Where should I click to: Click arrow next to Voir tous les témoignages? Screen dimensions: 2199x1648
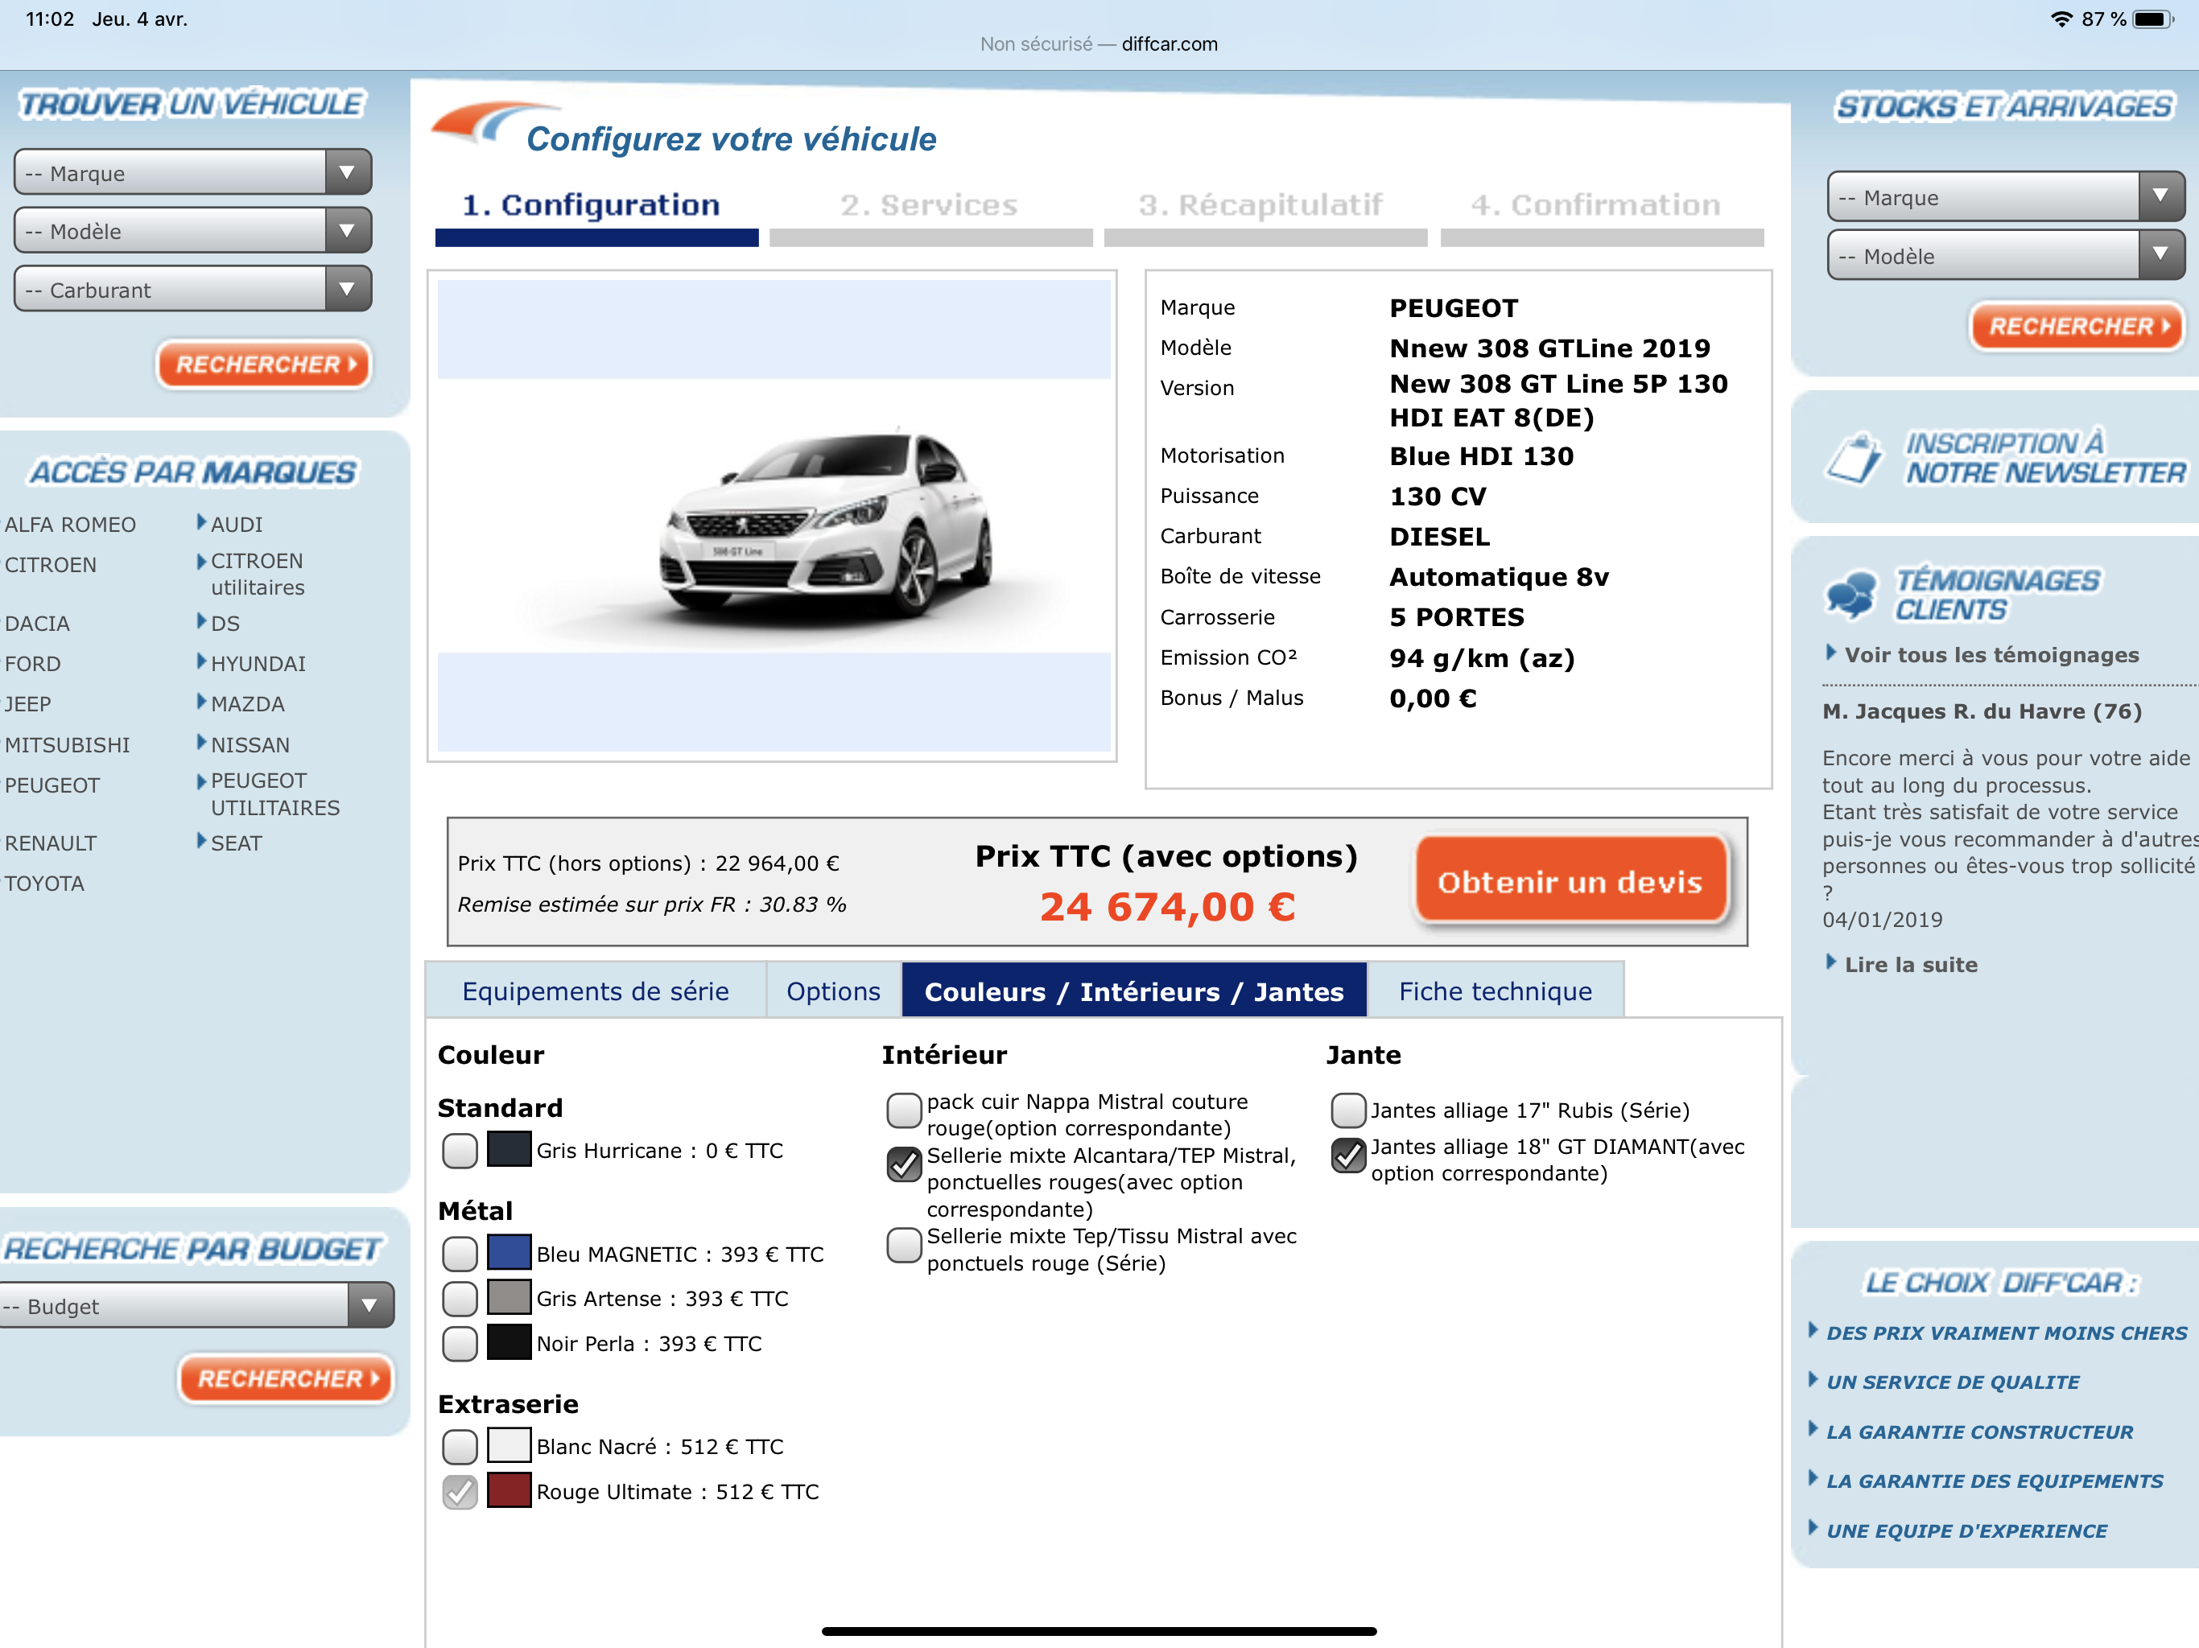click(x=1831, y=653)
